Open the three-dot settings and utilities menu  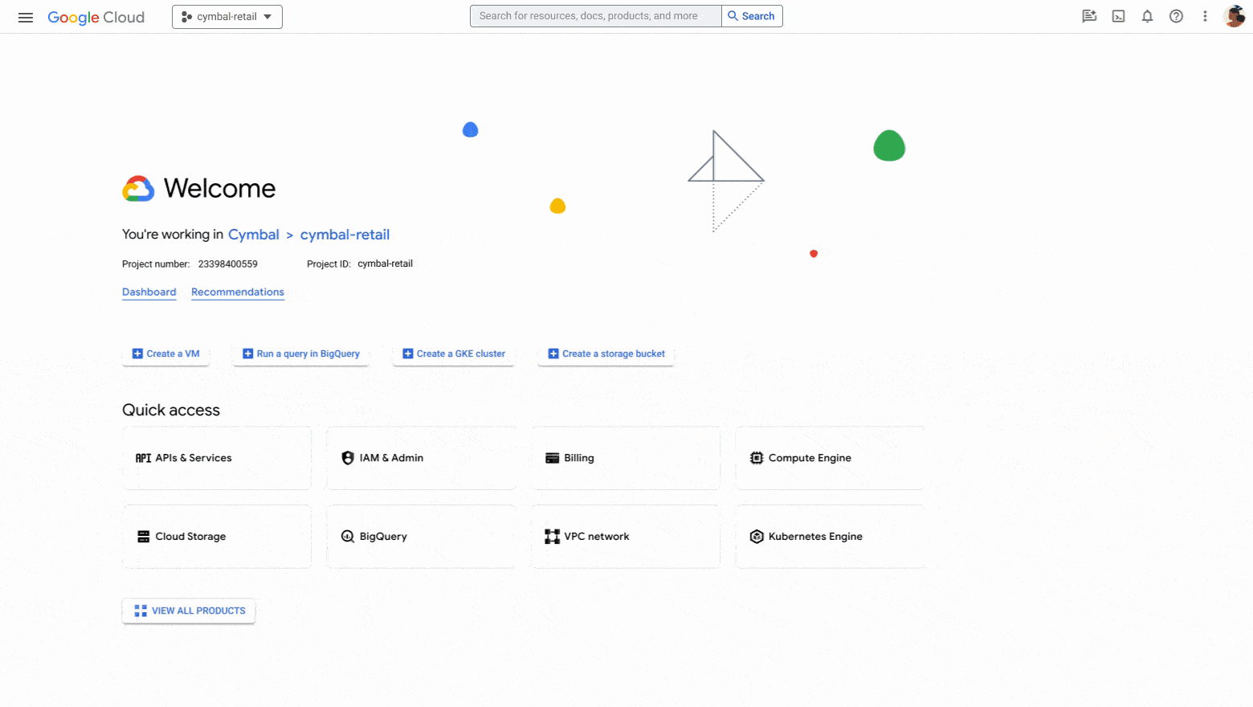1205,16
